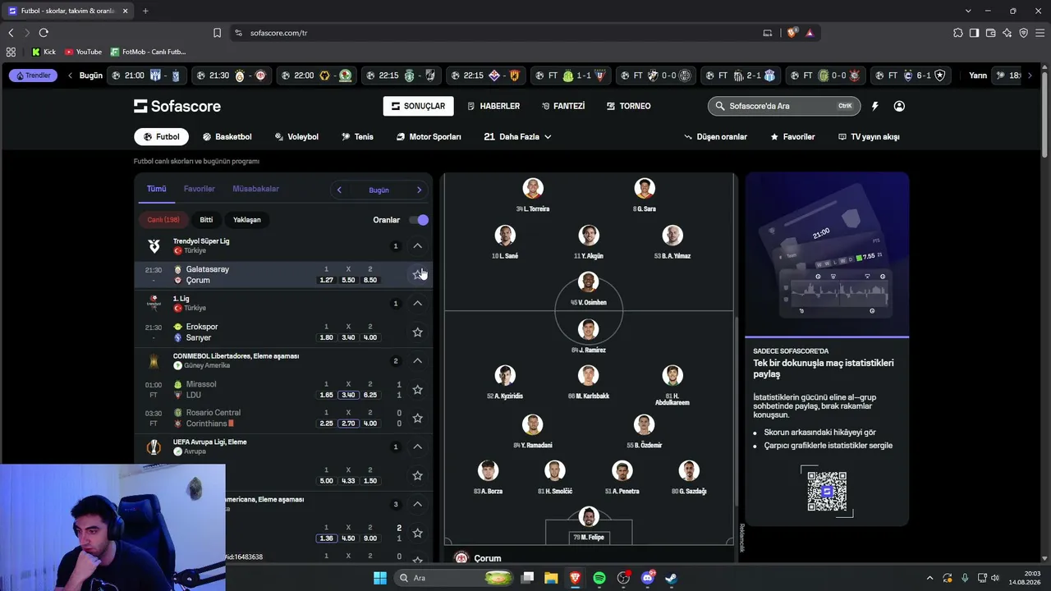Open the FotMob bookmark
The width and height of the screenshot is (1051, 591).
pos(149,52)
